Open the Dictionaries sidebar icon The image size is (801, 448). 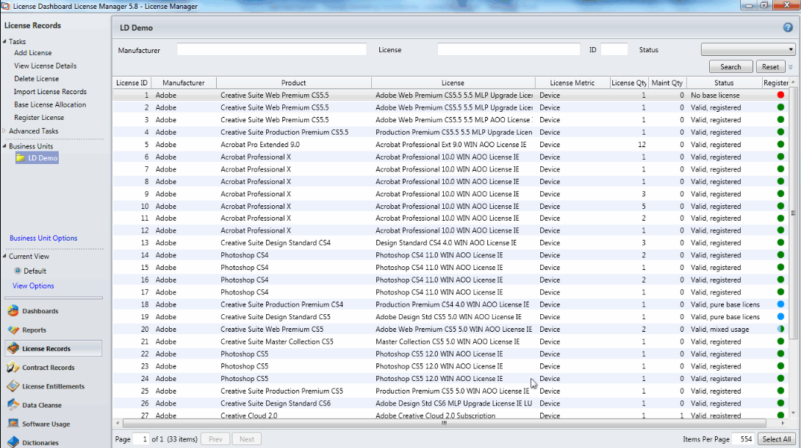12,442
